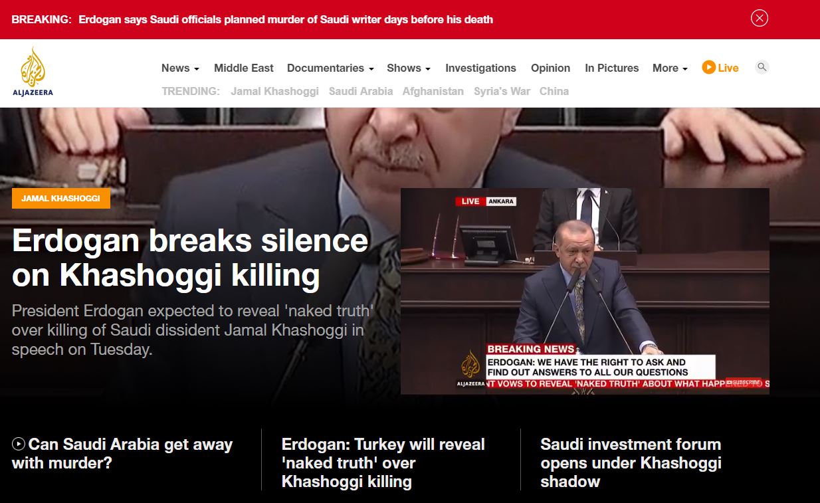The width and height of the screenshot is (820, 503).
Task: Open the Syria's War trending link
Action: click(x=502, y=91)
